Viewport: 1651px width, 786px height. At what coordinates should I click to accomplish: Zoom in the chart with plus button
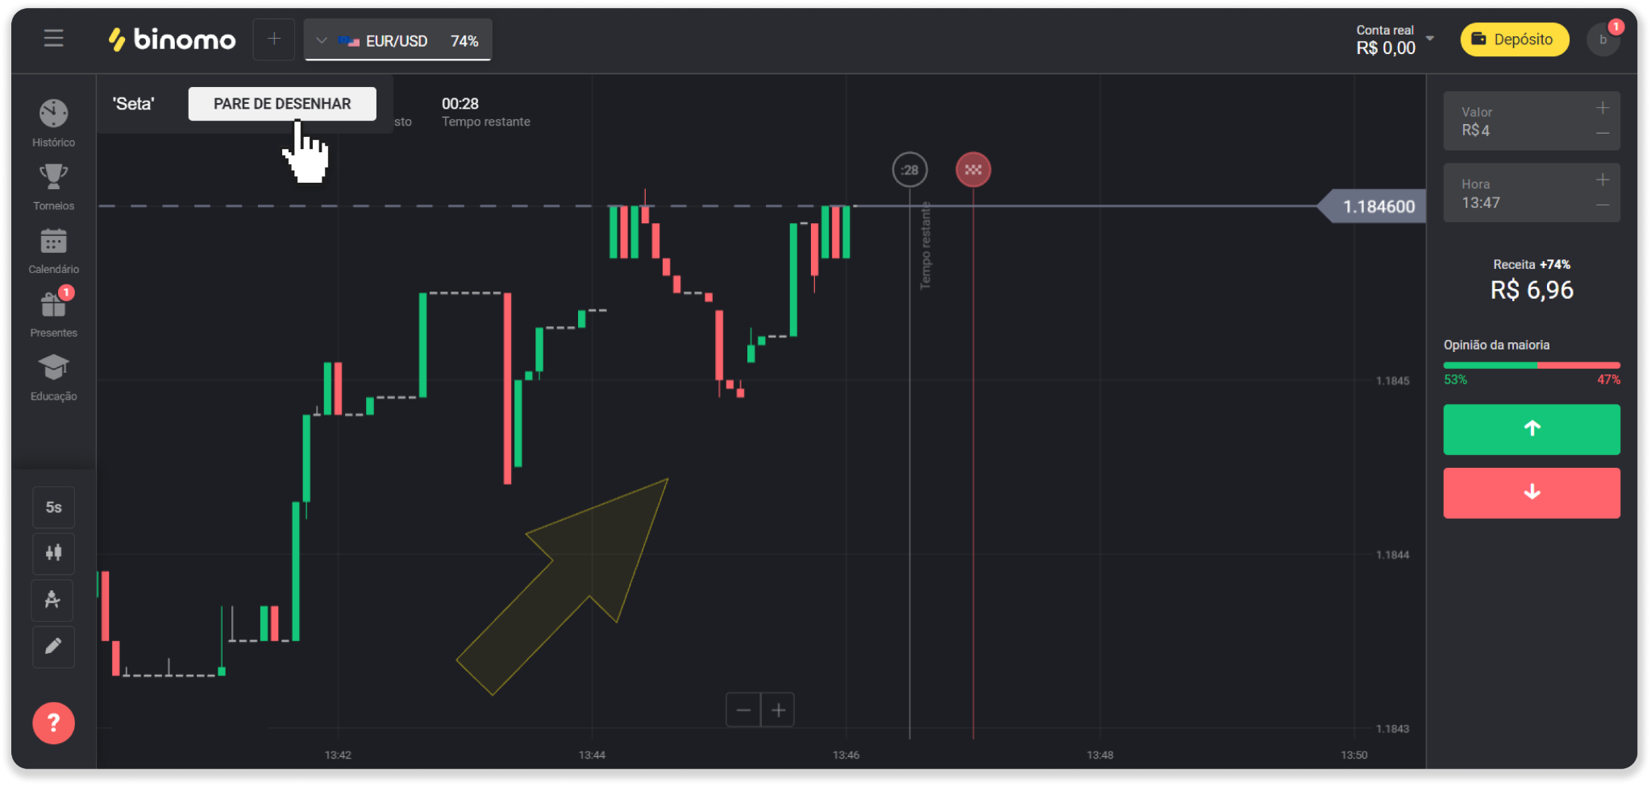778,709
